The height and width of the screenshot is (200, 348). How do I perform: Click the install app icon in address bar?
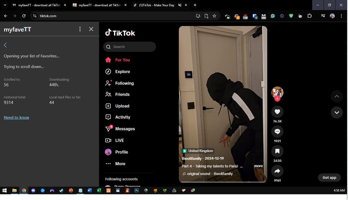click(x=198, y=16)
